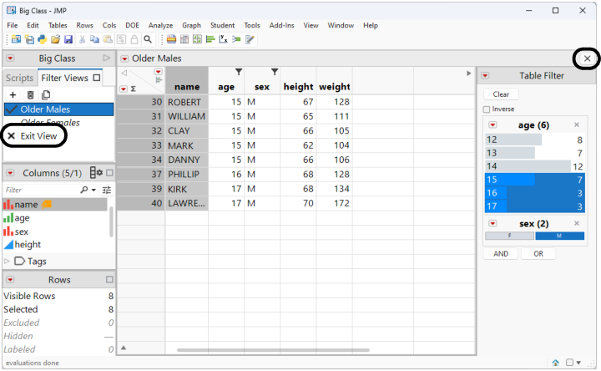Switch to the Scripts tab
The image size is (601, 371).
[x=19, y=78]
